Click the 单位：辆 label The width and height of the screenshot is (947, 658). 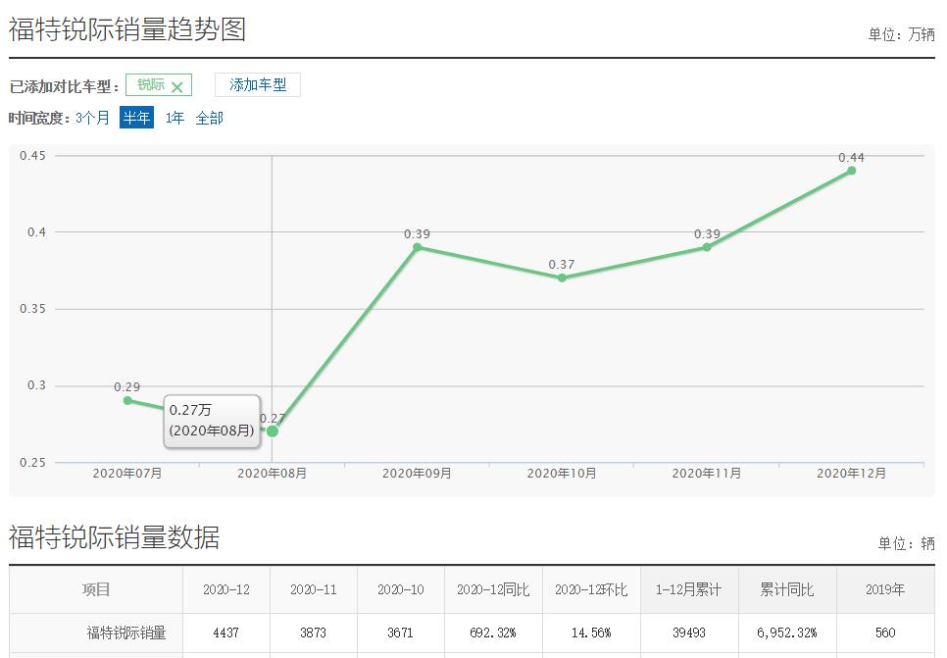click(907, 544)
